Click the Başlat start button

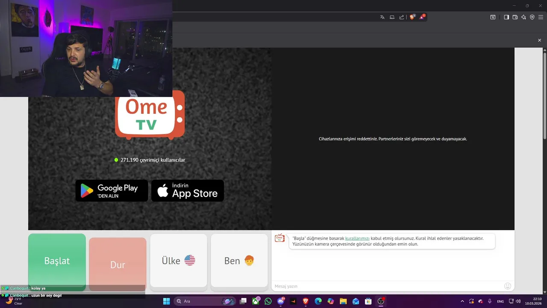coord(57,261)
